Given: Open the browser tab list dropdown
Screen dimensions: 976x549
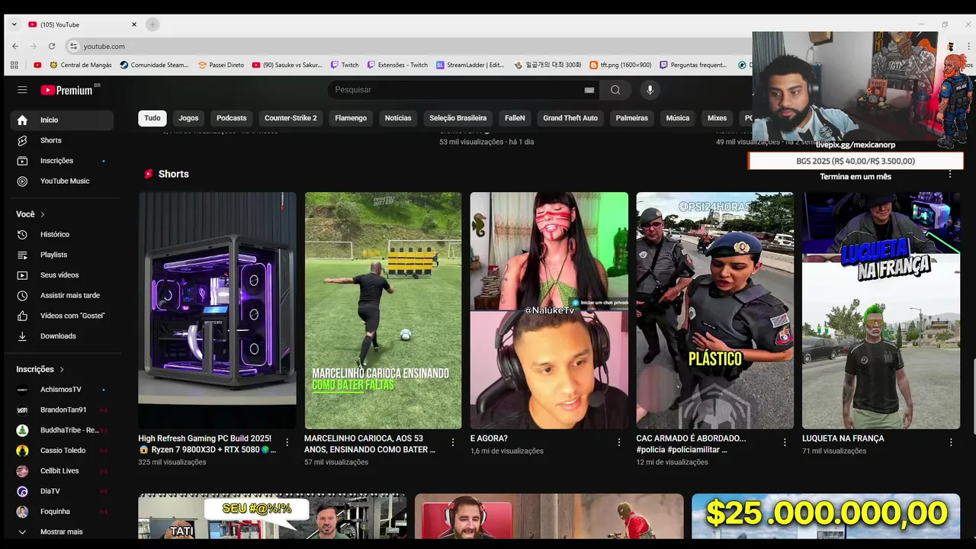Looking at the screenshot, I should click(14, 24).
